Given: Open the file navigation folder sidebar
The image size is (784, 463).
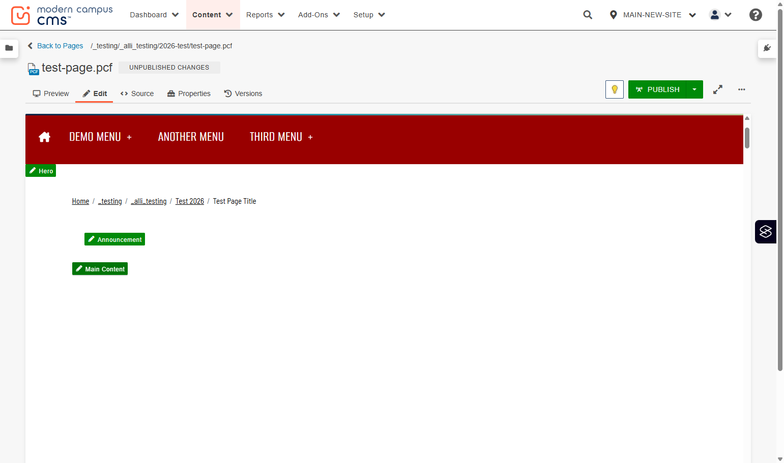Looking at the screenshot, I should coord(9,48).
